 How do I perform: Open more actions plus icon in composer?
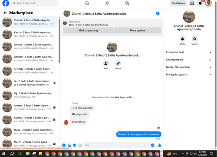pos(64,145)
